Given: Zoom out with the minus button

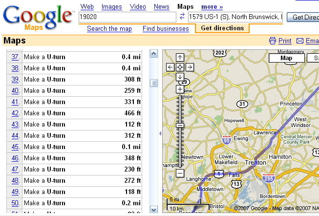Looking at the screenshot, I should coord(180,173).
